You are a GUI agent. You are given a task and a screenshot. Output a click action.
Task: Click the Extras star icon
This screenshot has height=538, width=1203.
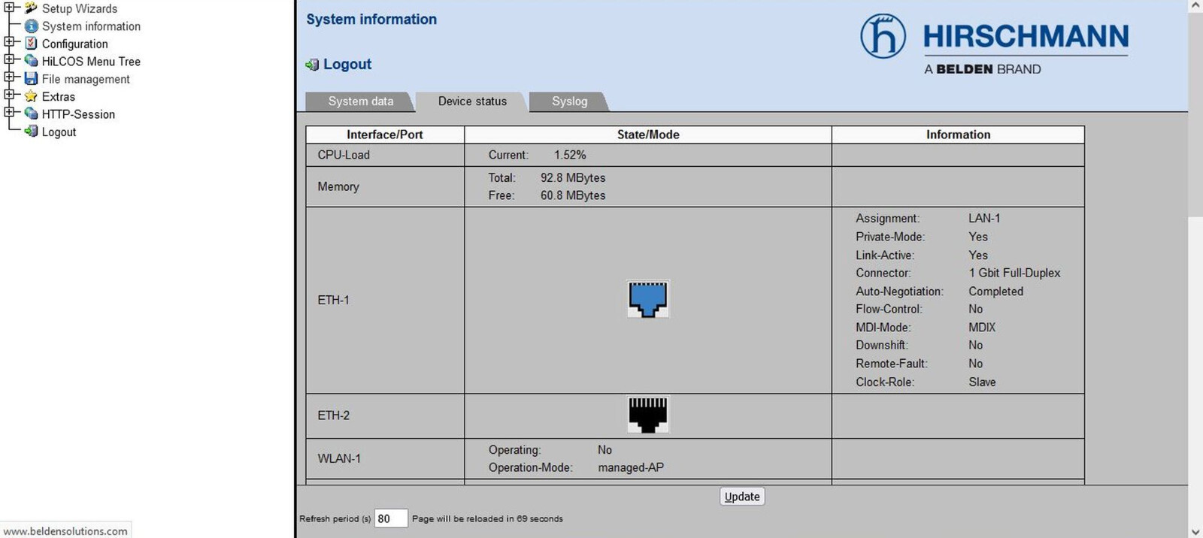(31, 96)
